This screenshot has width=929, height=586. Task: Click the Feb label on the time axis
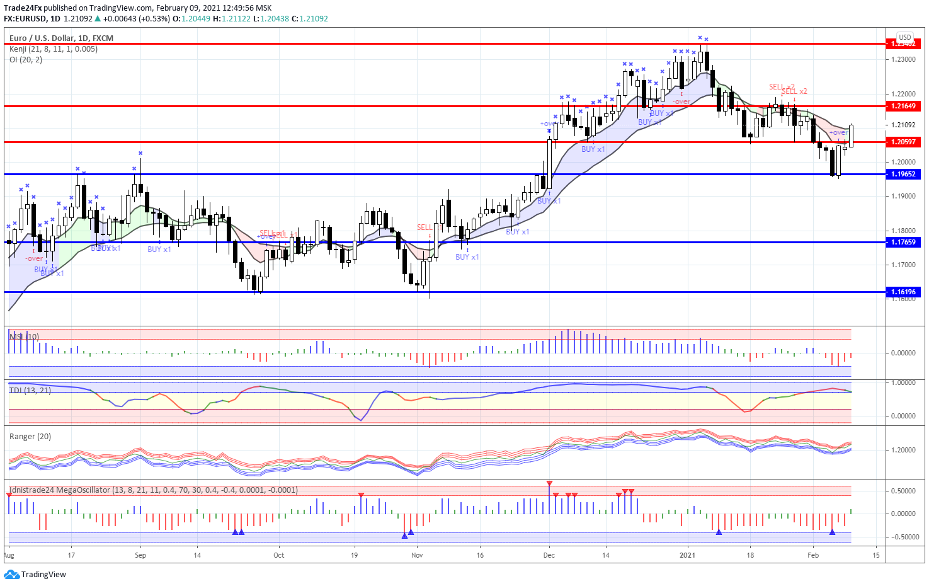(813, 555)
